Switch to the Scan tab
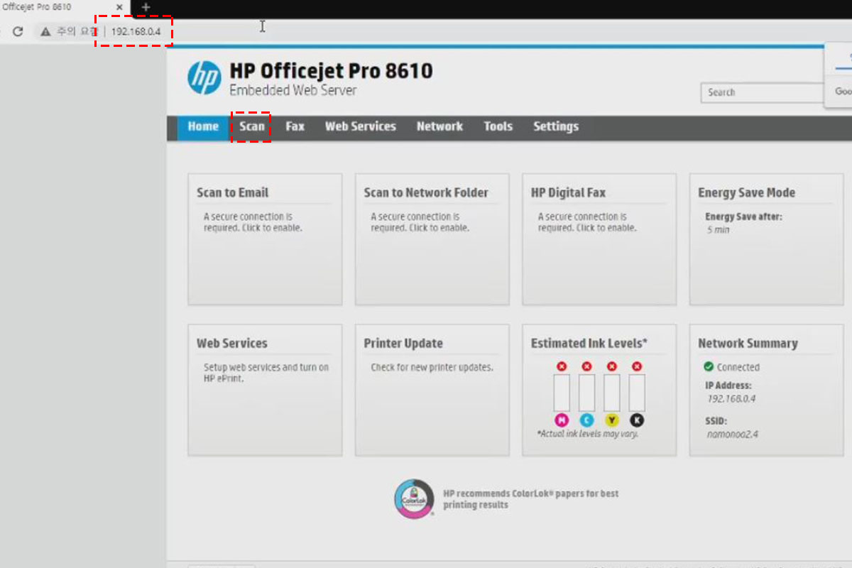Screen dimensions: 852x568 click(x=251, y=126)
